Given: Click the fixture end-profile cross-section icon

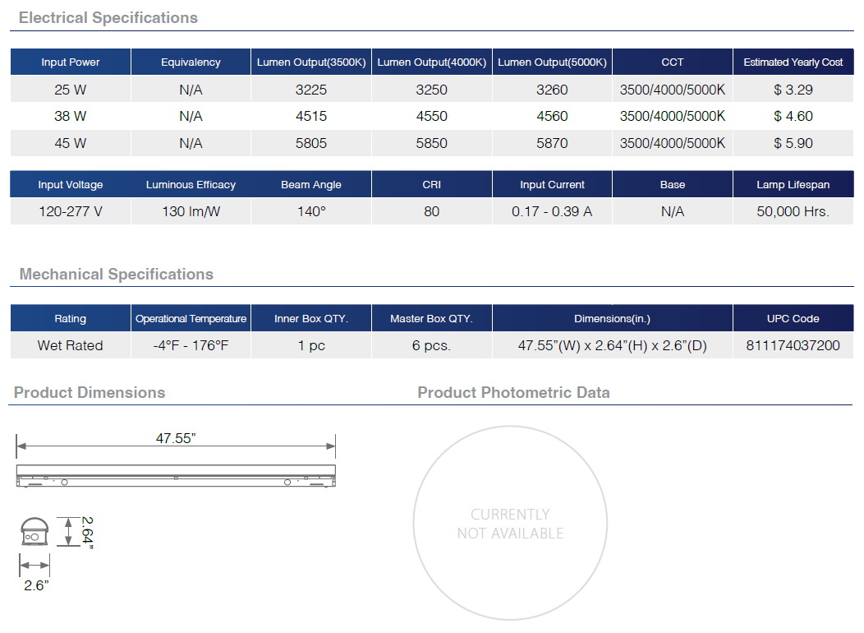Looking at the screenshot, I should (x=34, y=532).
